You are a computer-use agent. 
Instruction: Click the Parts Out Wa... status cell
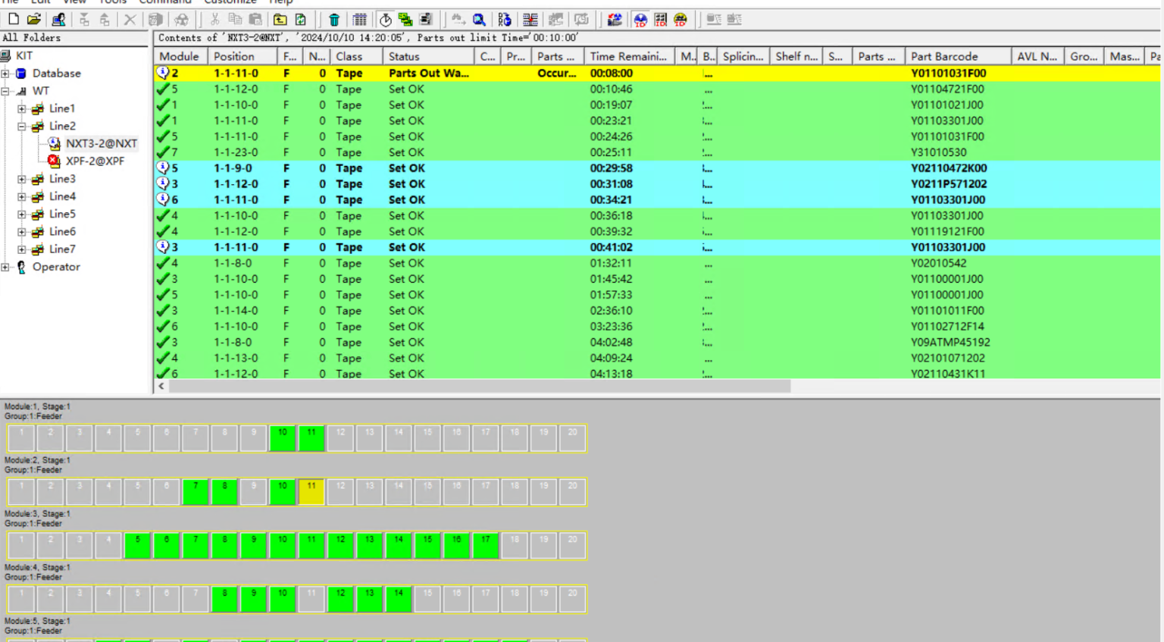point(429,74)
